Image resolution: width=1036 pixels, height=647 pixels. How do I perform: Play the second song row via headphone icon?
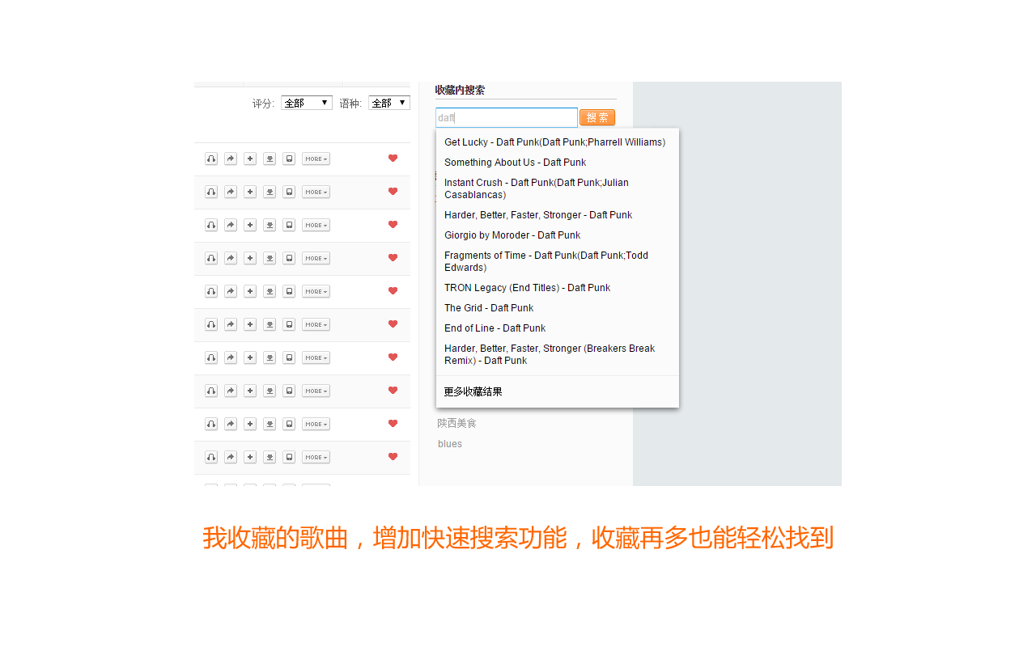(x=211, y=192)
